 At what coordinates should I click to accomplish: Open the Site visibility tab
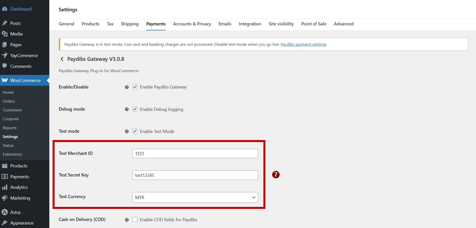(281, 24)
